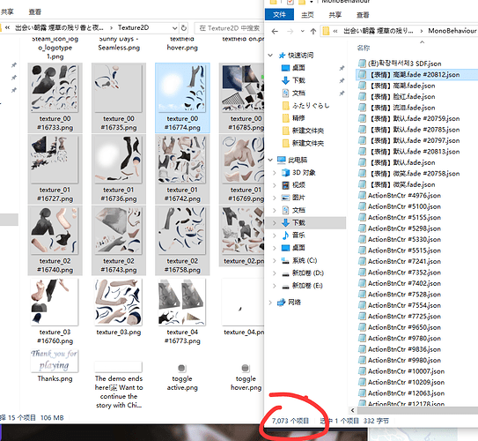Viewport: 478px width, 441px height.
Task: Open address history dropdown in Texture2D window
Action: point(174,28)
